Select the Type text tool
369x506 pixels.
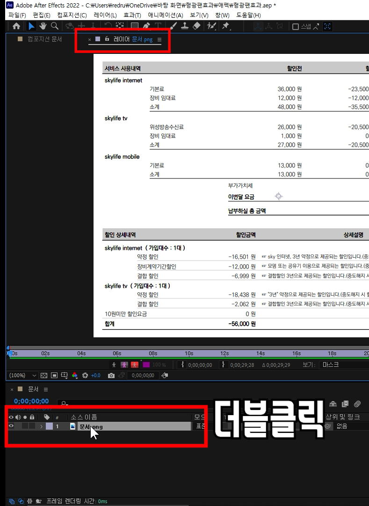point(158,26)
